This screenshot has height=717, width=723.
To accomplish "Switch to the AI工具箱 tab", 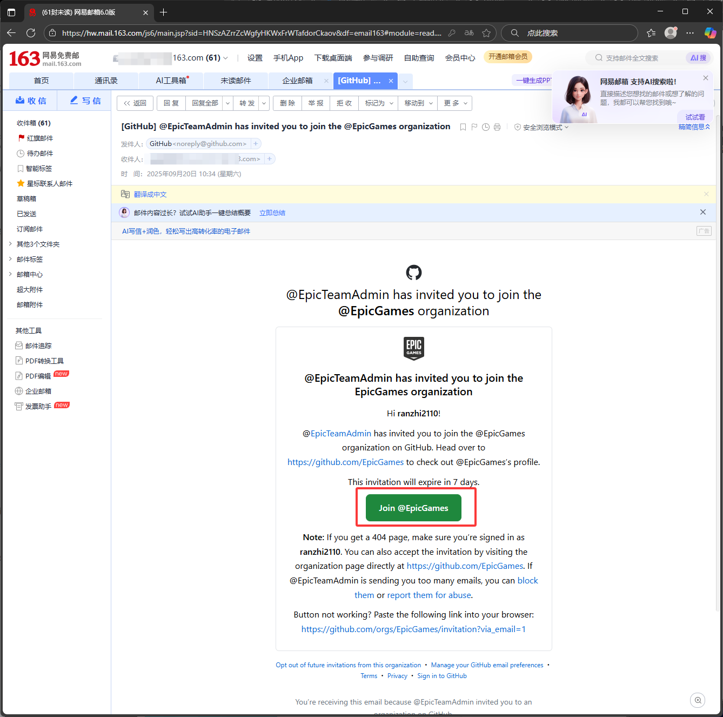I will pyautogui.click(x=170, y=80).
